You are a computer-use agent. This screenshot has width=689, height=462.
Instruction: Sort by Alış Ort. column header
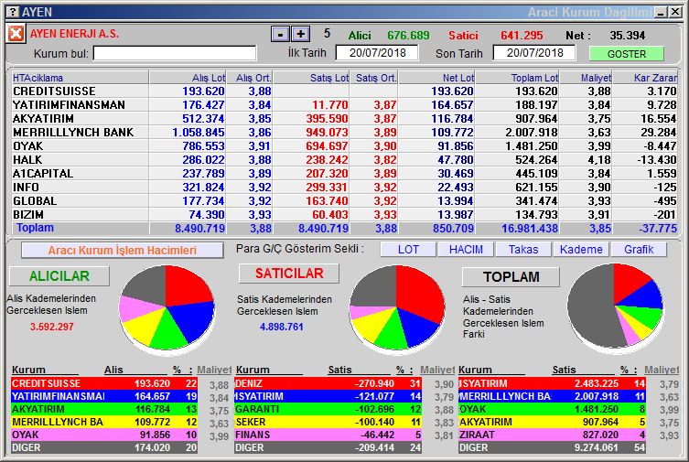(250, 78)
